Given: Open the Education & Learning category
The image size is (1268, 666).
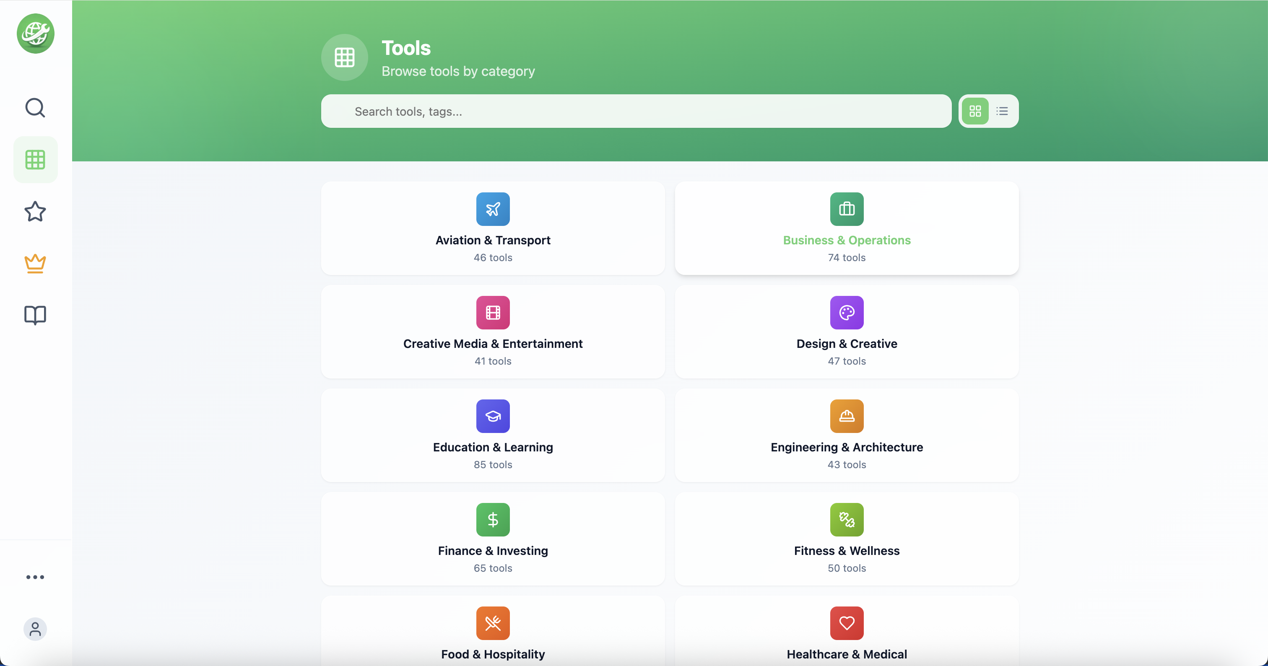Looking at the screenshot, I should 493,436.
